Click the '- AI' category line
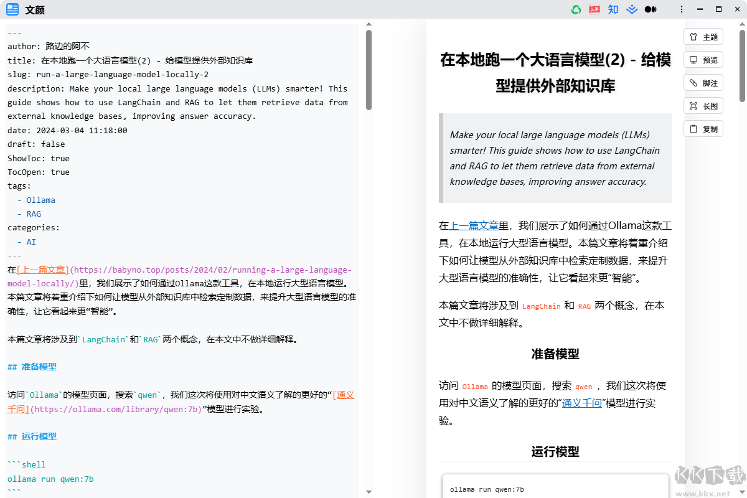The width and height of the screenshot is (747, 498). [x=27, y=242]
